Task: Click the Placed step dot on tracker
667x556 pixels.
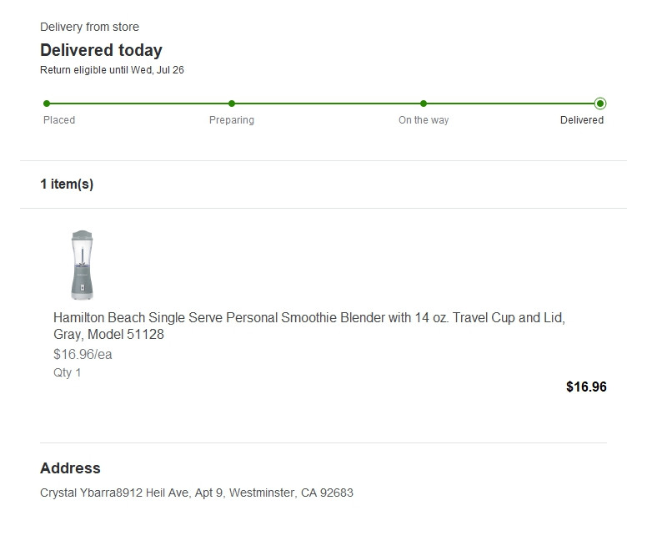Action: coord(47,104)
